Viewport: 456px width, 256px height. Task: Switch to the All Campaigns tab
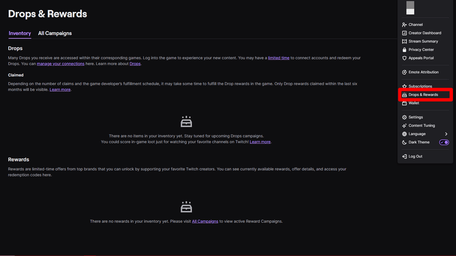pyautogui.click(x=55, y=33)
